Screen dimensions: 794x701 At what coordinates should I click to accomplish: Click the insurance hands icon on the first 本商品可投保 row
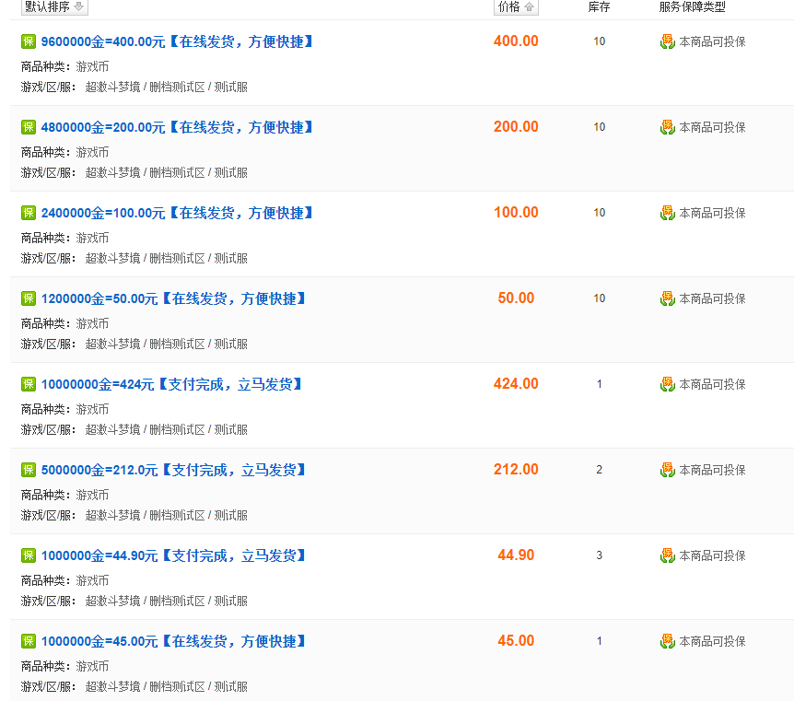[667, 41]
